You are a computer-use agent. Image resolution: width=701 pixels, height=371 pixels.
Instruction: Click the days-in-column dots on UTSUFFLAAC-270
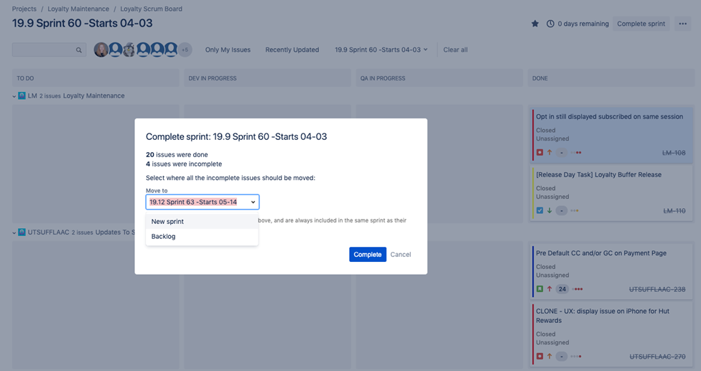click(x=576, y=356)
